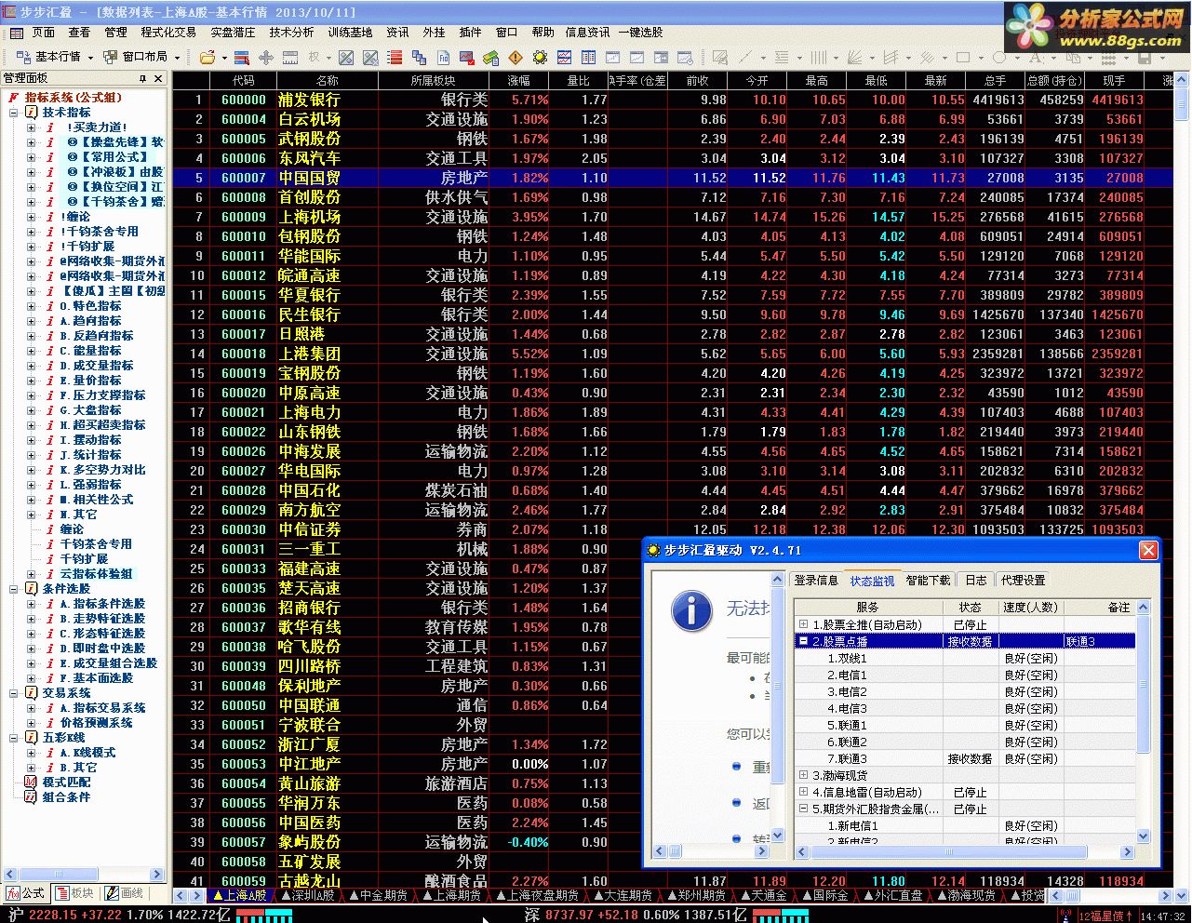Viewport: 1192px width, 923px height.
Task: Click the red list lines toolbar icon
Action: [x=394, y=58]
